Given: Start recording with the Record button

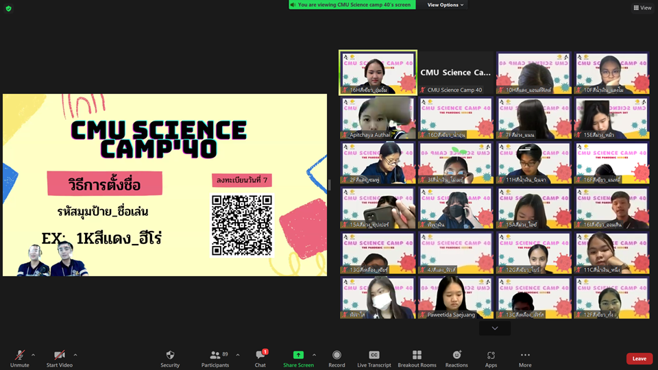Looking at the screenshot, I should 337,358.
